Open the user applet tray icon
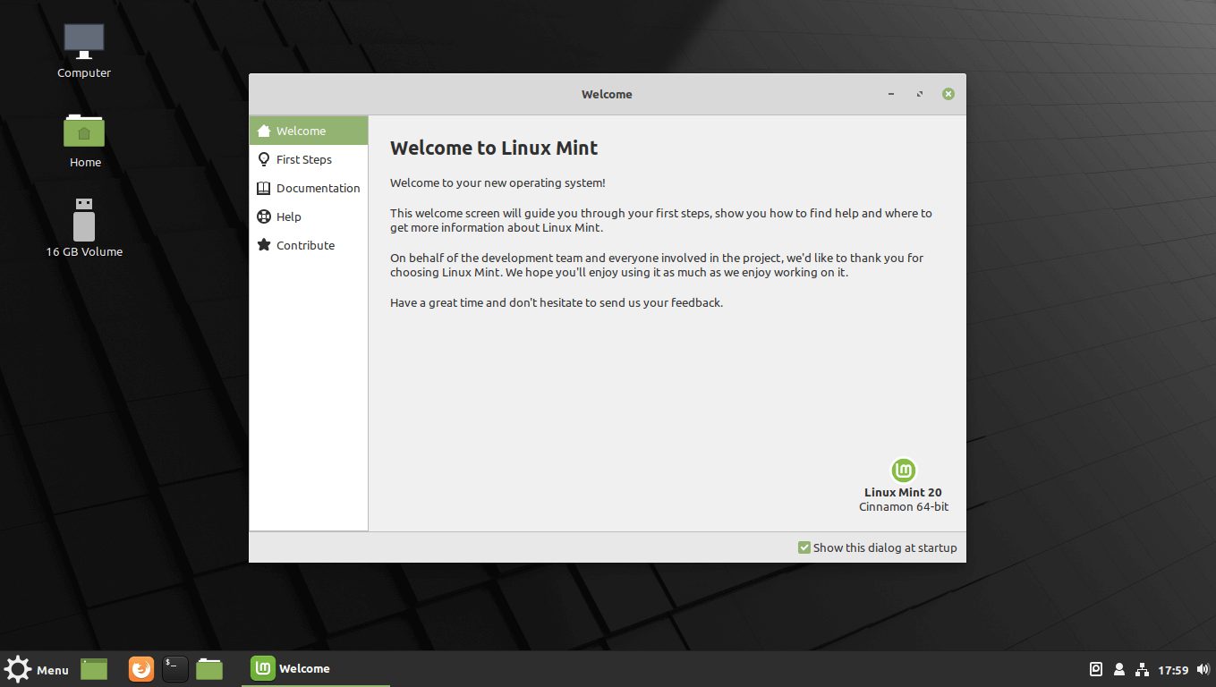1216x687 pixels. point(1118,669)
